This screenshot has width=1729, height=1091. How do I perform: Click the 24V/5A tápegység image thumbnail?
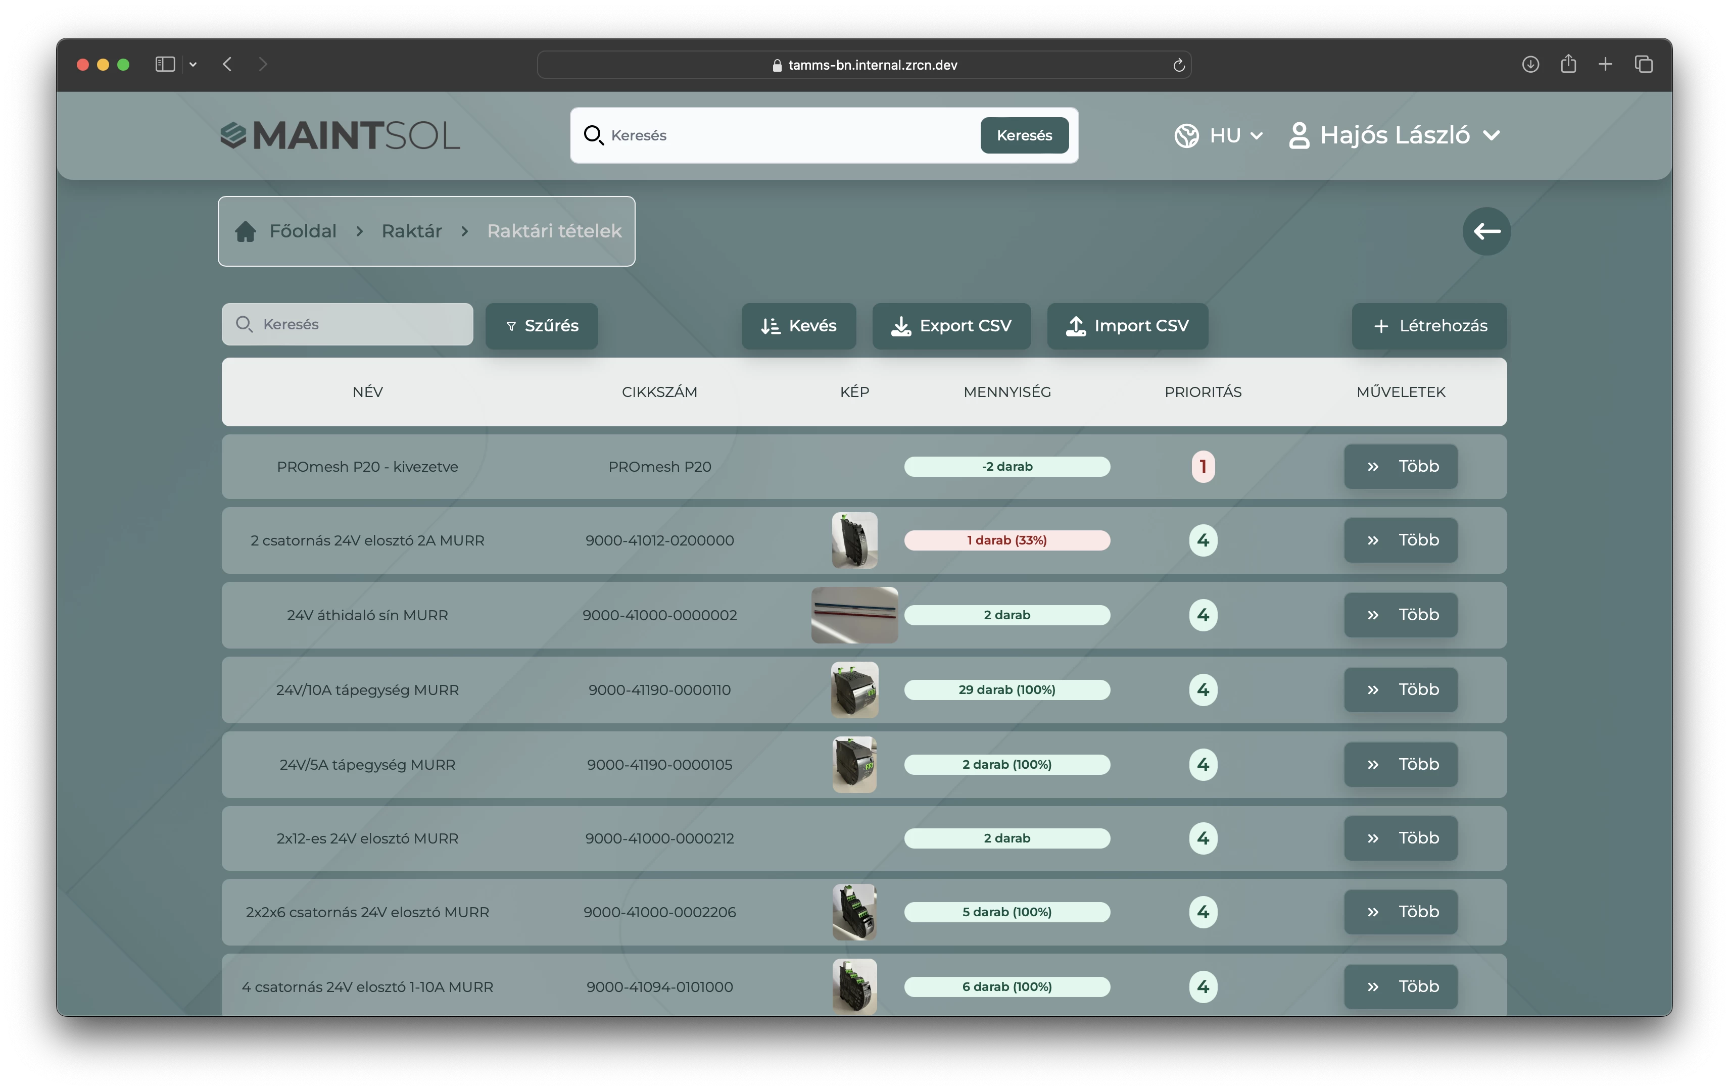coord(854,764)
